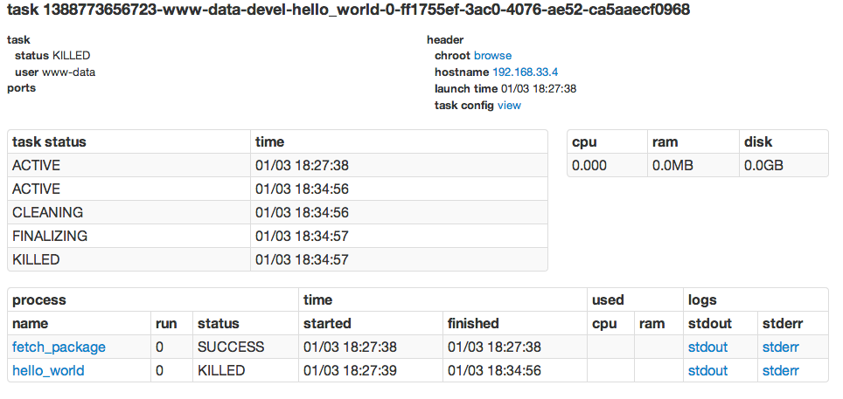Click the disk value 0.0GB cell
This screenshot has width=843, height=399.
click(x=763, y=166)
